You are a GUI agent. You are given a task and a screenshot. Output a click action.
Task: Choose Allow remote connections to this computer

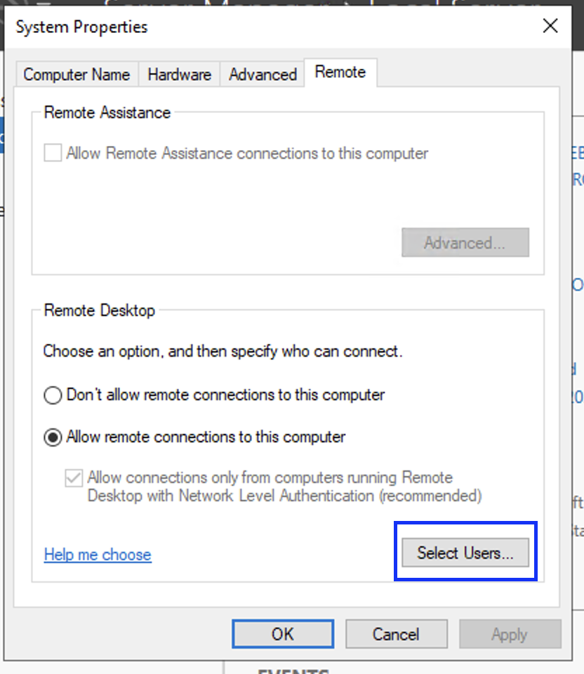pyautogui.click(x=53, y=437)
